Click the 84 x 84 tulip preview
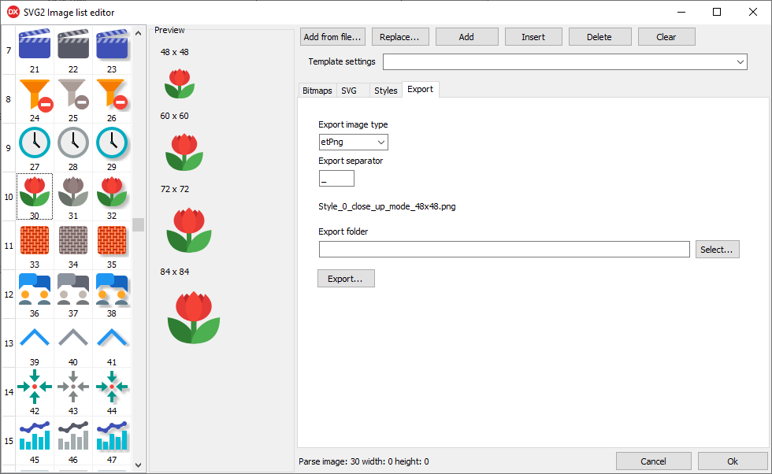 (x=193, y=317)
